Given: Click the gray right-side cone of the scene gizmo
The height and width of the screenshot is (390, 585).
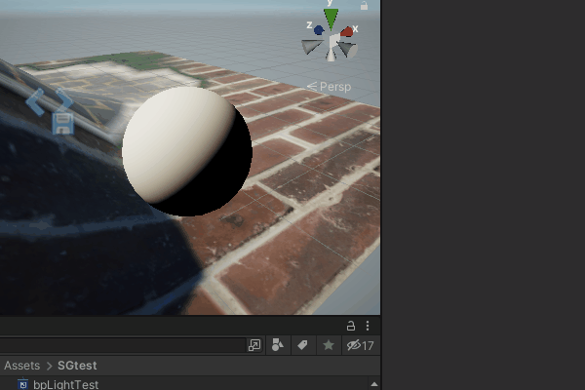Looking at the screenshot, I should 348,50.
